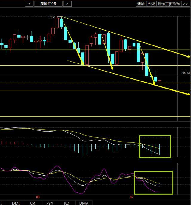The width and height of the screenshot is (191, 205).
Task: Open the DMA indicator tab
Action: click(x=84, y=203)
